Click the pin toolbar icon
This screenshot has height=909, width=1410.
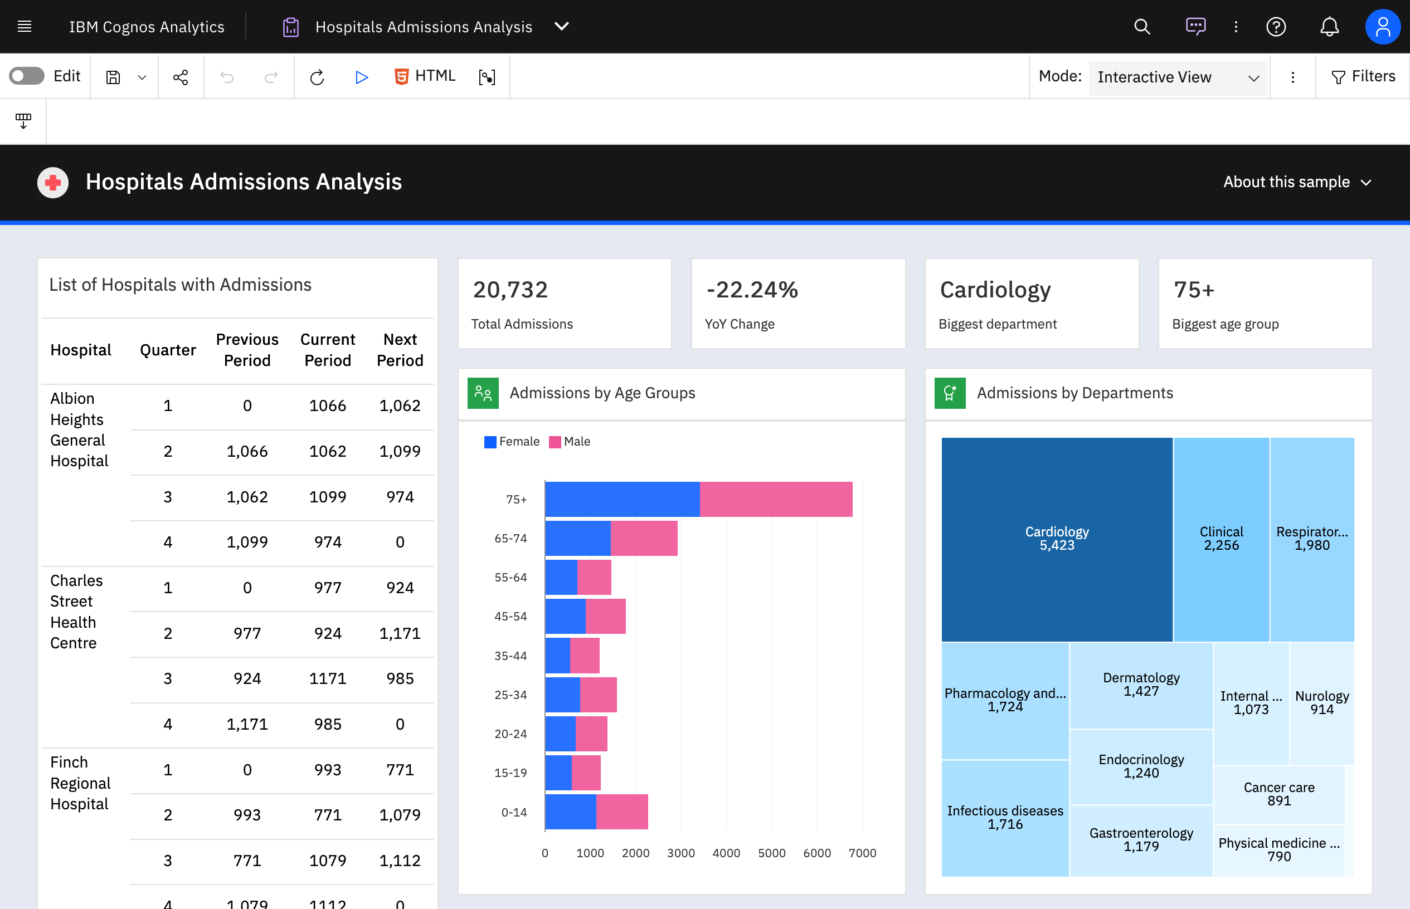click(x=23, y=121)
